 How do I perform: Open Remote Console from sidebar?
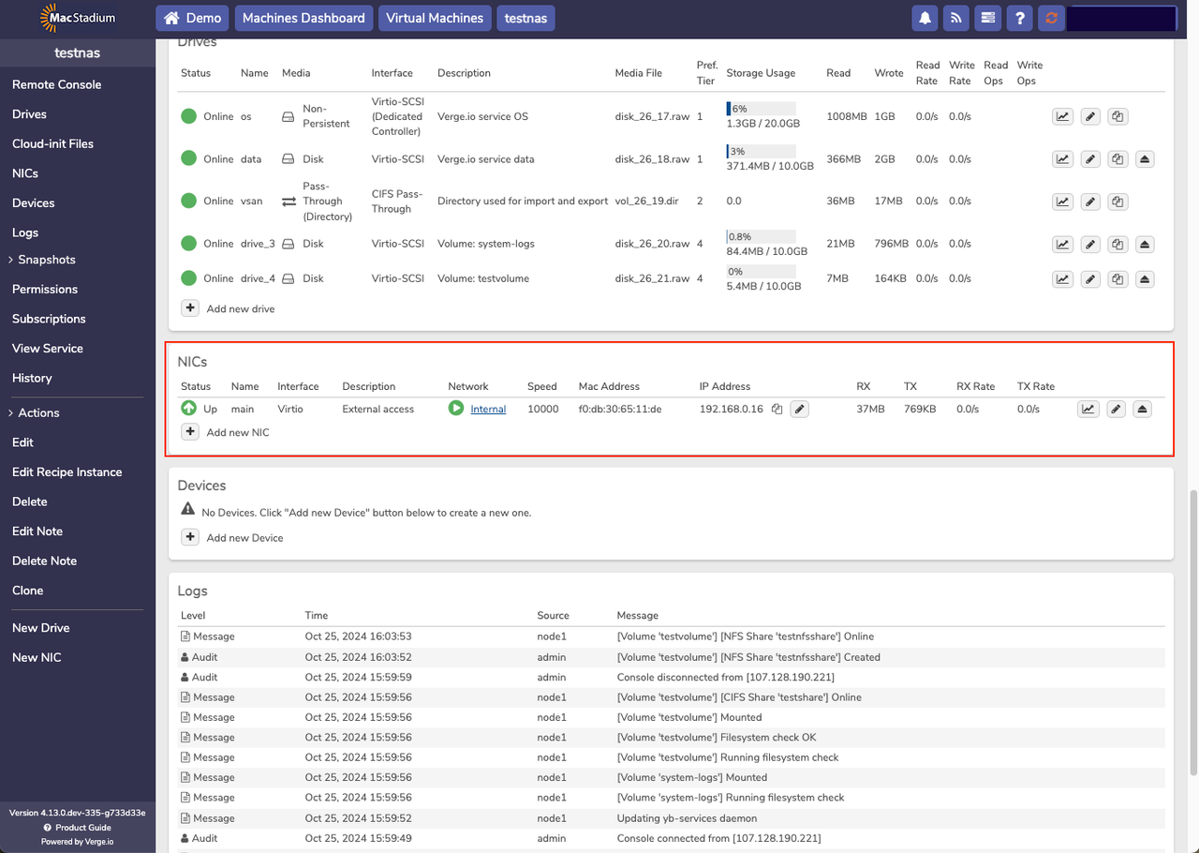[57, 84]
